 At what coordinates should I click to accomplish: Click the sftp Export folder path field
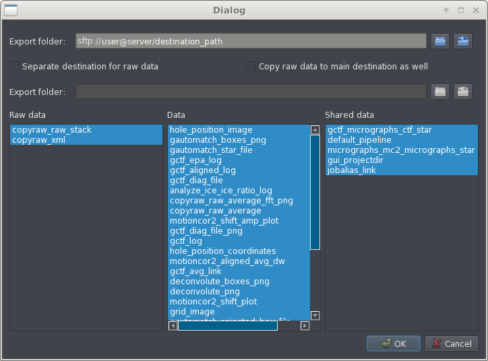click(x=251, y=41)
